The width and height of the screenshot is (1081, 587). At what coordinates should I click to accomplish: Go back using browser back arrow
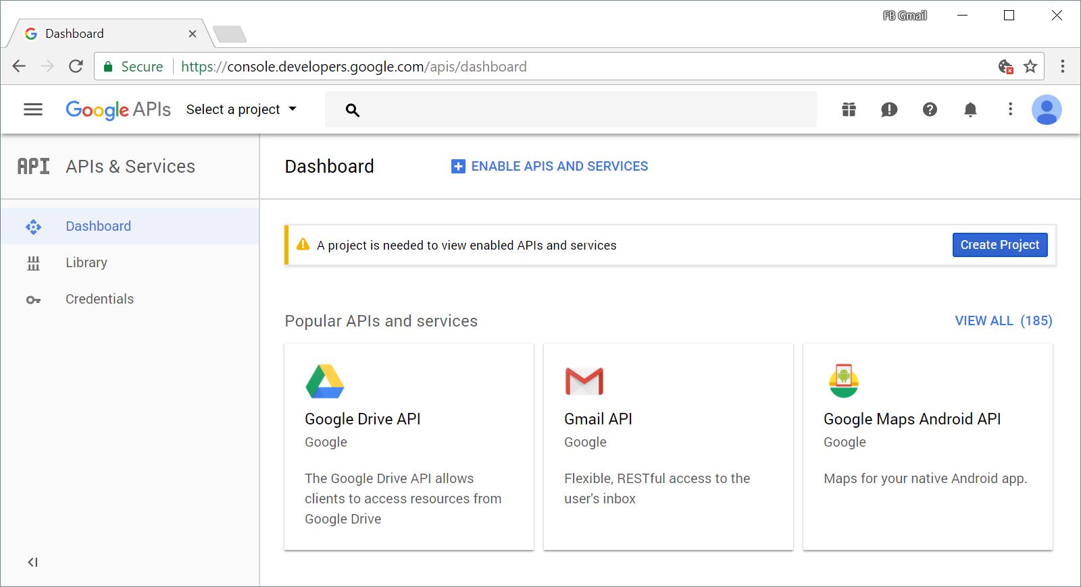pos(19,66)
